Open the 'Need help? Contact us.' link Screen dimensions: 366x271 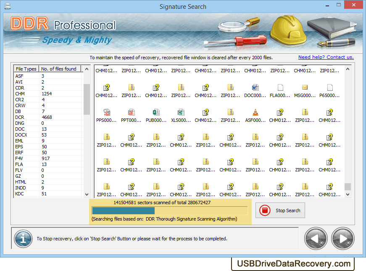pos(326,57)
